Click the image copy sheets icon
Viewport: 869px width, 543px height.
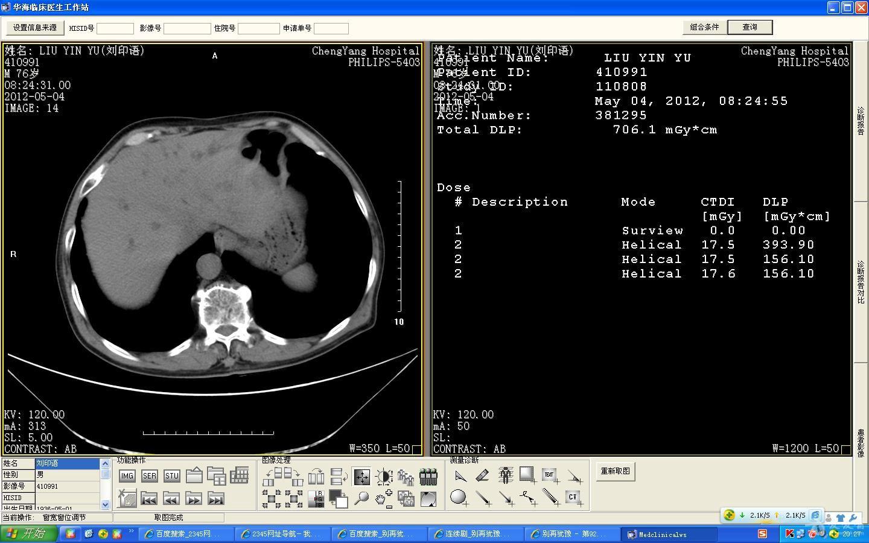click(x=406, y=499)
